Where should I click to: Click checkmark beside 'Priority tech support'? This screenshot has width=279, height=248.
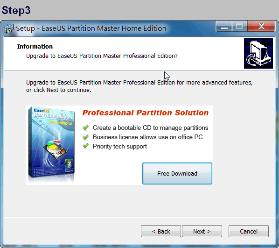[x=85, y=146]
